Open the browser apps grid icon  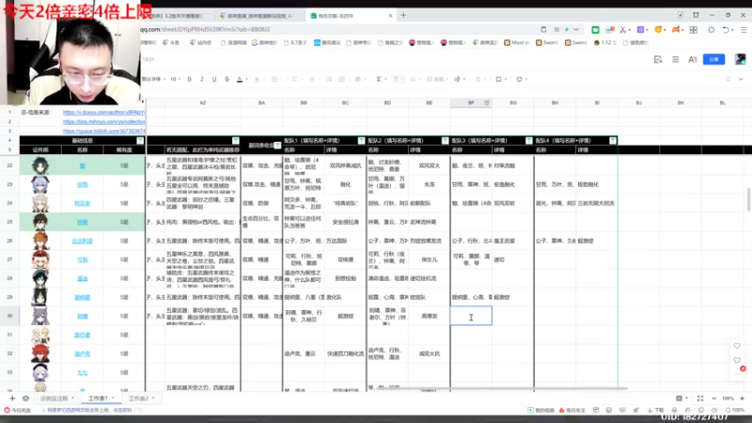pos(694,30)
